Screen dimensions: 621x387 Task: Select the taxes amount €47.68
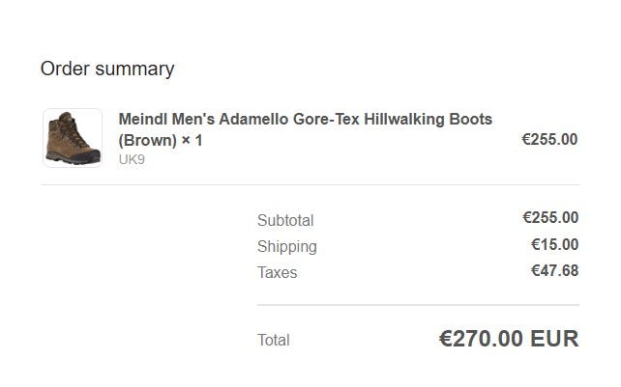pyautogui.click(x=554, y=271)
